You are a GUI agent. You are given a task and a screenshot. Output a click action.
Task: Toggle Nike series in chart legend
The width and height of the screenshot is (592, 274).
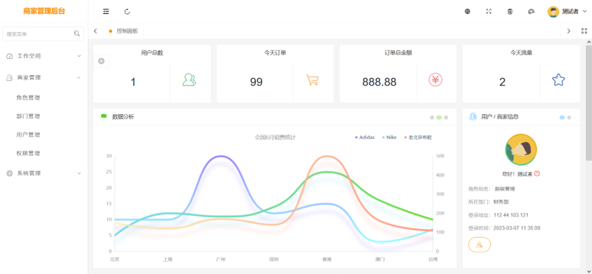click(390, 137)
